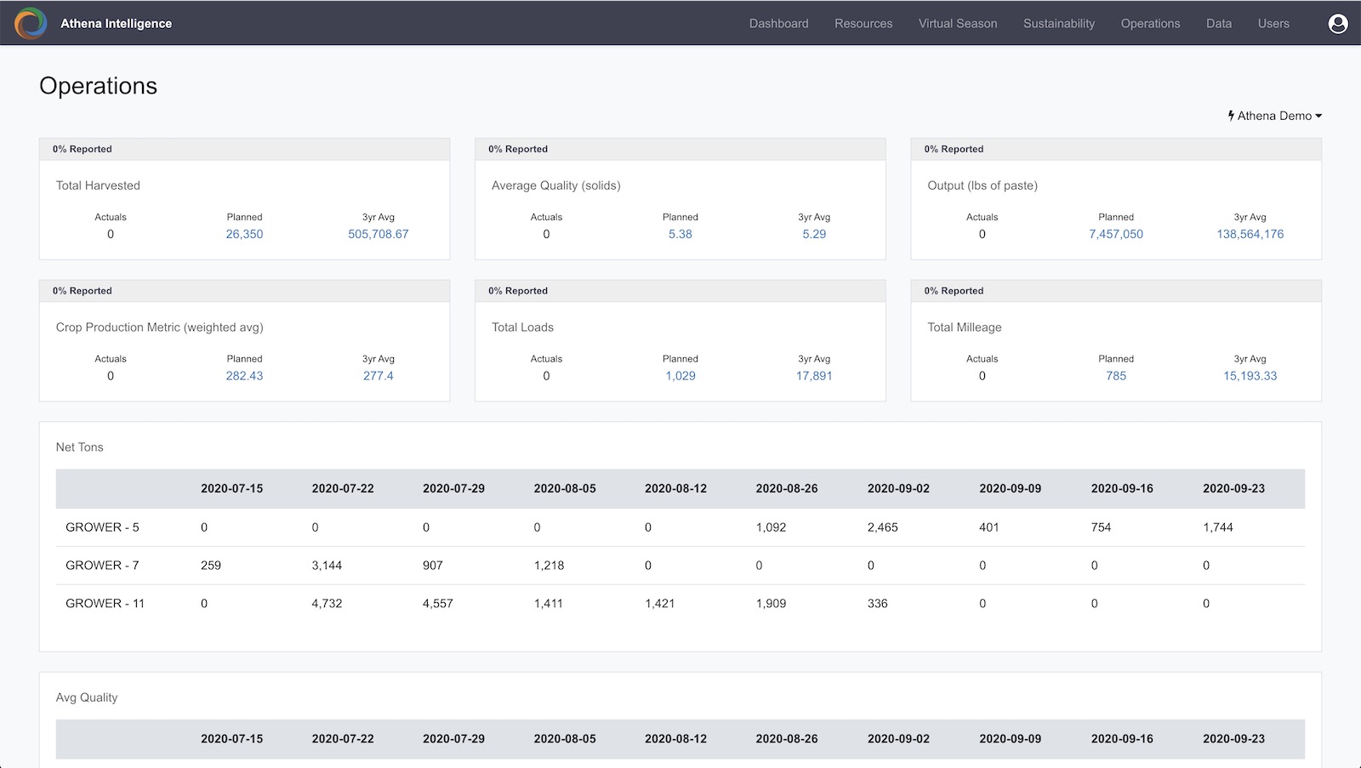Select the Operations menu item

tap(1150, 24)
